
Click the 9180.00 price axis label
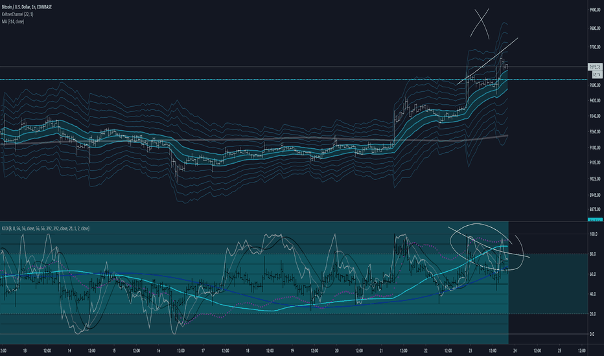[595, 148]
